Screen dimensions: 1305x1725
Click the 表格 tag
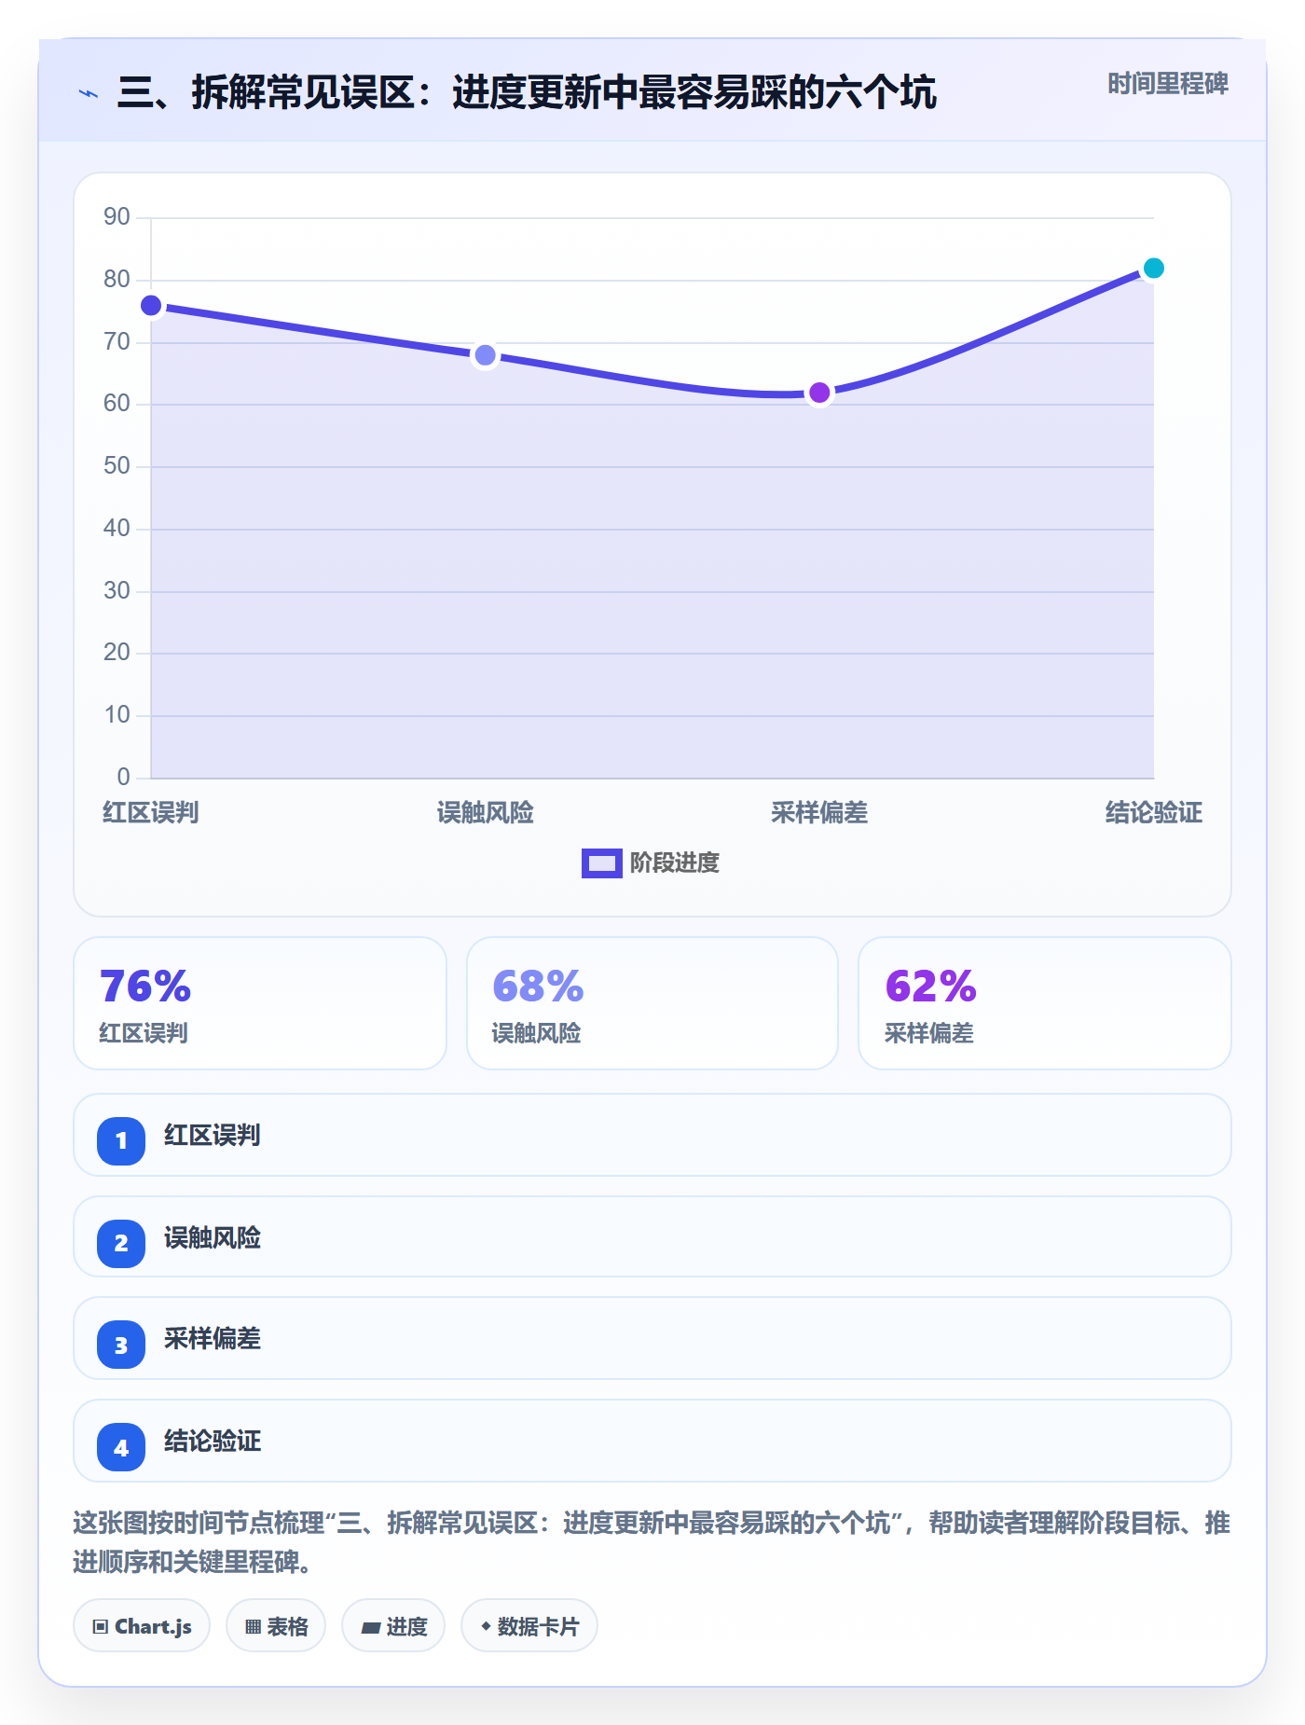click(276, 1626)
